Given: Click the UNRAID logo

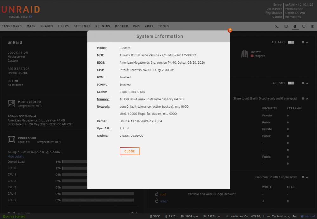Looking at the screenshot, I should [x=20, y=9].
